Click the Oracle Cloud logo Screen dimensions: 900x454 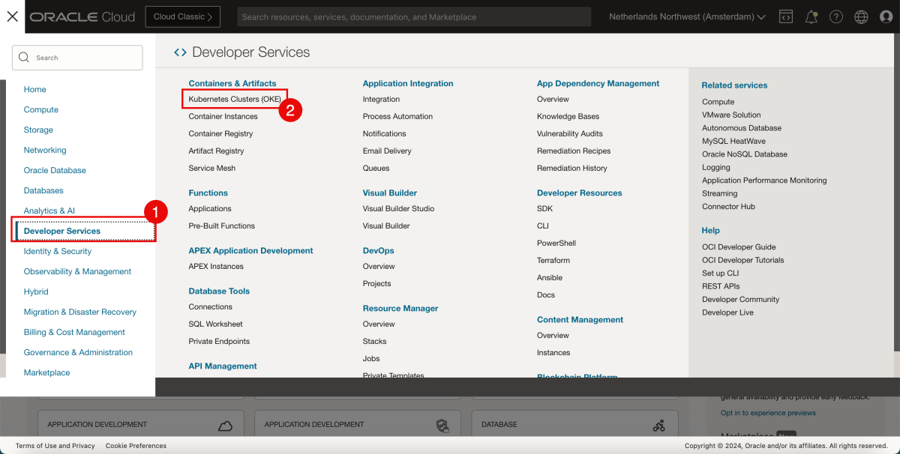(x=82, y=16)
